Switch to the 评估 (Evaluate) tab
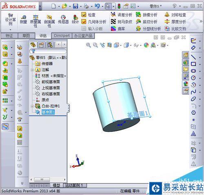Image resolution: width=204 pixels, height=195 pixels. click(43, 36)
